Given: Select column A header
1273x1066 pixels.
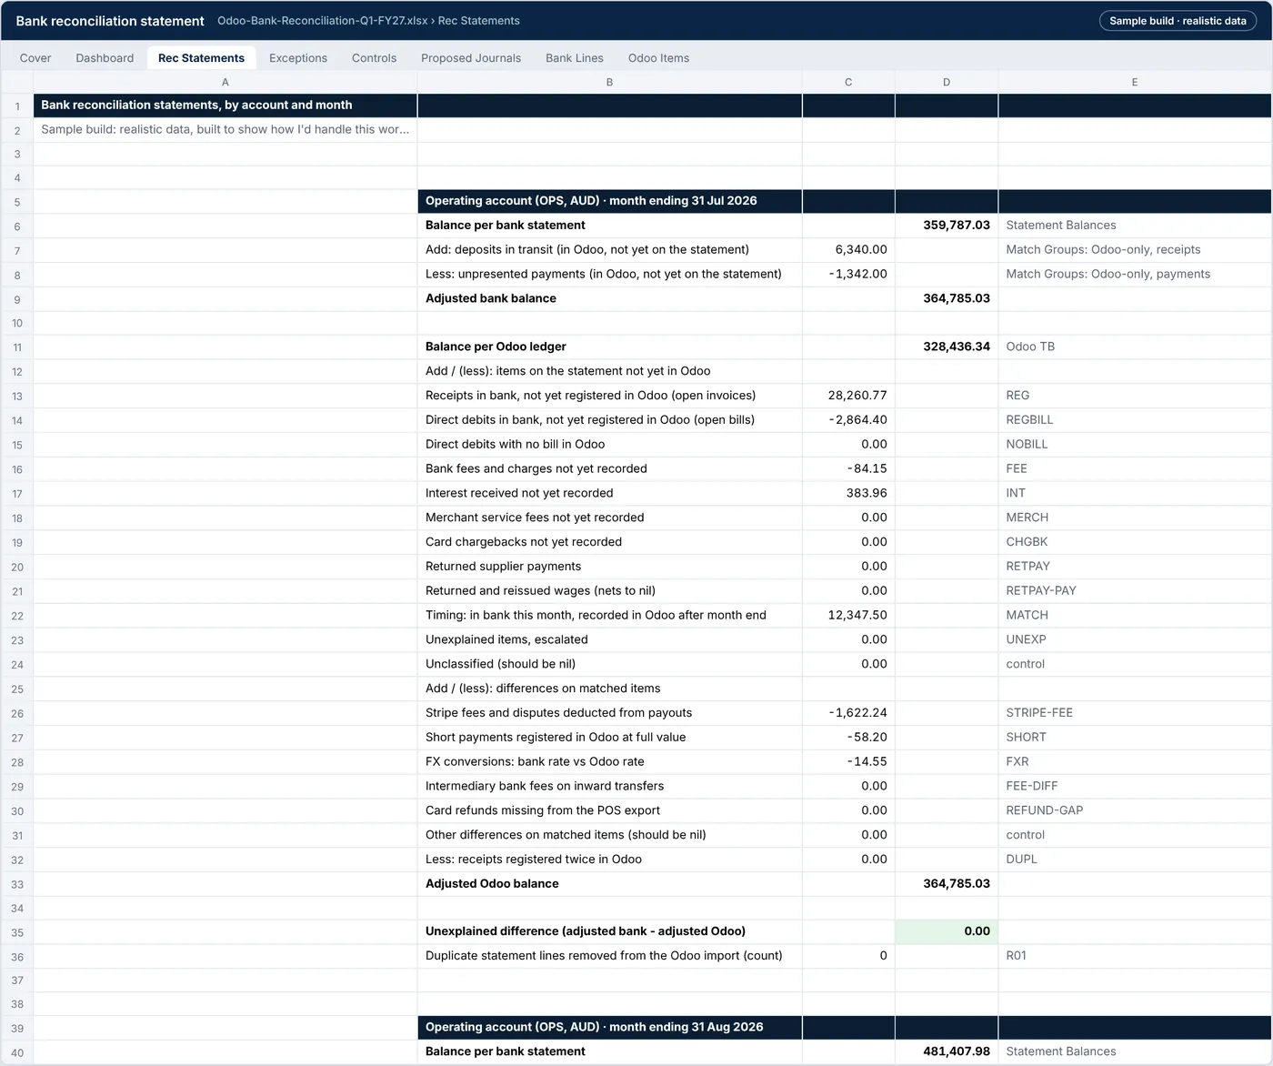Looking at the screenshot, I should point(226,82).
